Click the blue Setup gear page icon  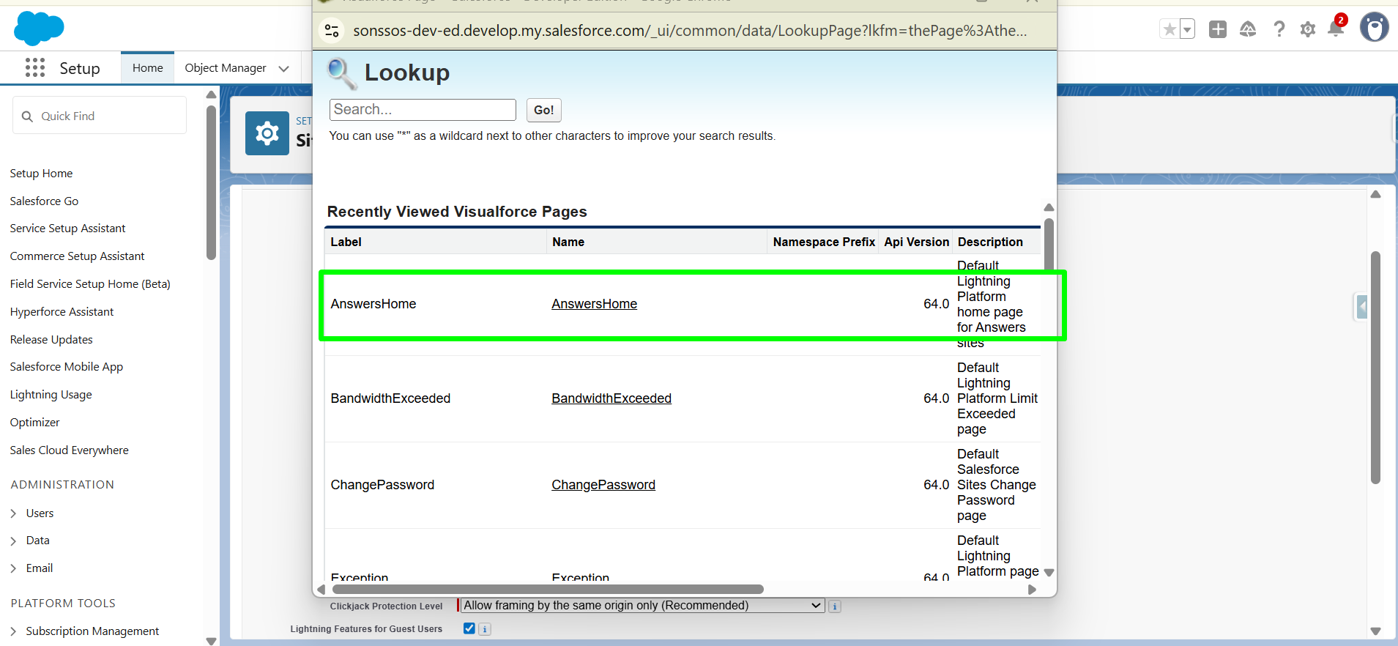click(x=267, y=133)
